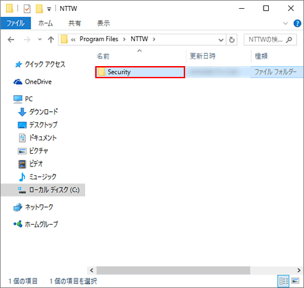Refresh the NTTW folder view
This screenshot has height=288, width=304.
(x=232, y=40)
